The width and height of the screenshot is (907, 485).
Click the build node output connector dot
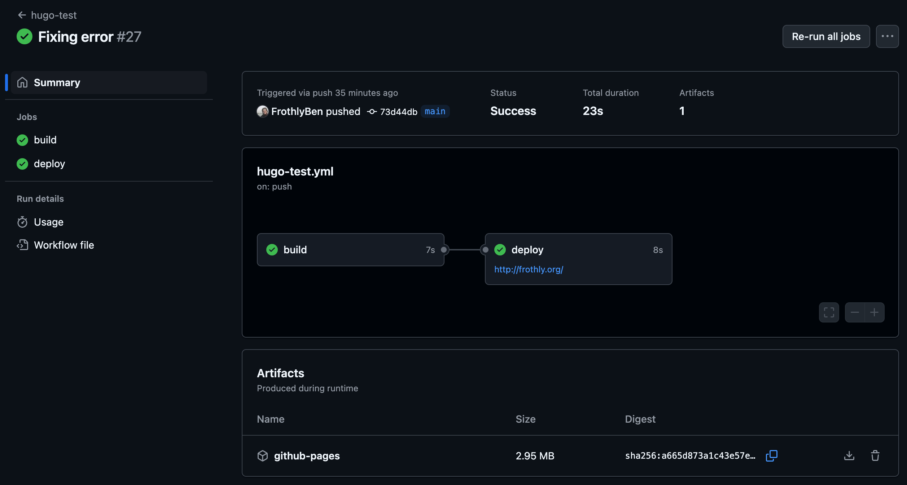pyautogui.click(x=444, y=250)
